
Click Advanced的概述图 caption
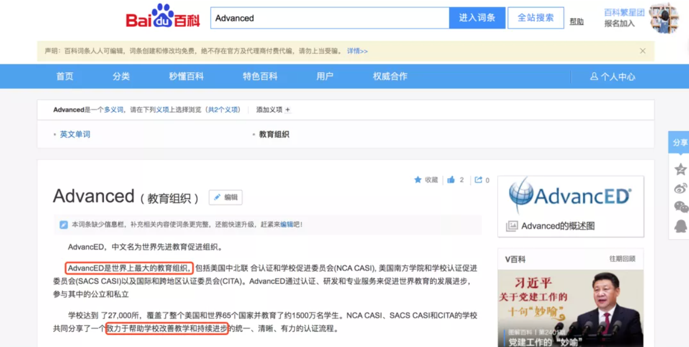coord(558,226)
